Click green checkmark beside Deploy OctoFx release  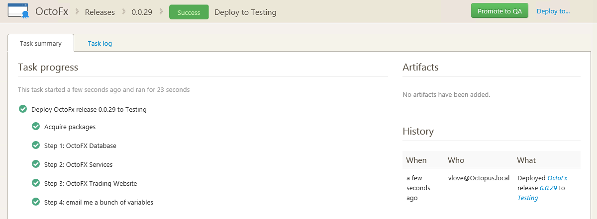point(22,109)
